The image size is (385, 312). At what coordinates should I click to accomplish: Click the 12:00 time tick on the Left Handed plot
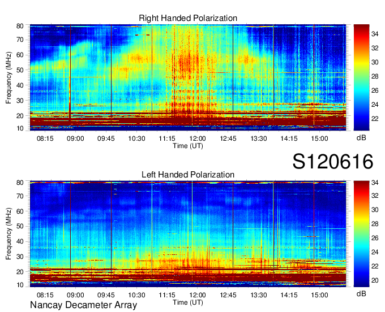(198, 295)
